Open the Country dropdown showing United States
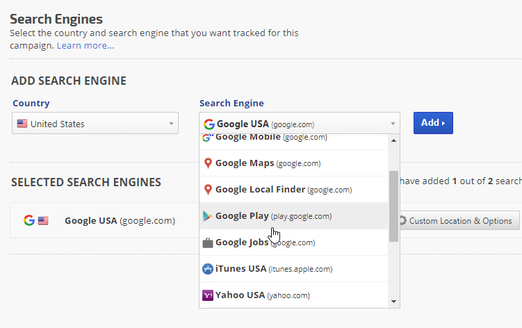This screenshot has width=522, height=328. tap(96, 124)
